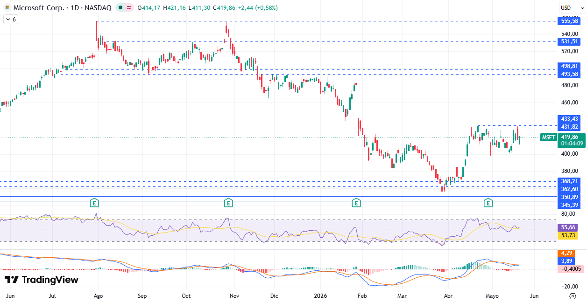Open chart settings via the hexagon gear icon

[x=573, y=296]
